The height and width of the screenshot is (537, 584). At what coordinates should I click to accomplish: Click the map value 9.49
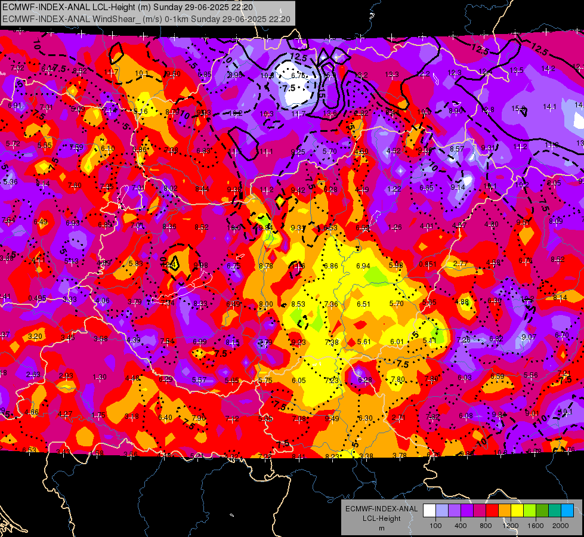332,418
